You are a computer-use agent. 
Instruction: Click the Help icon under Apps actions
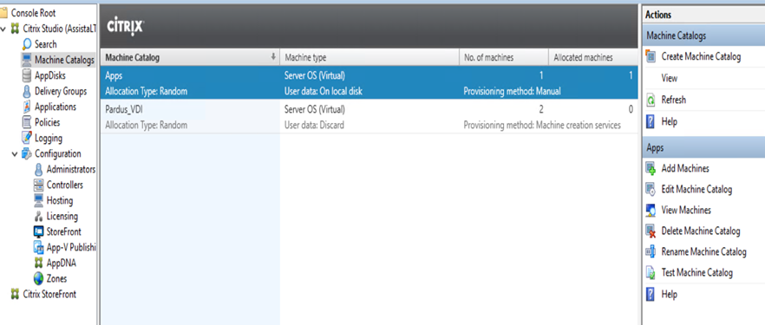click(x=651, y=295)
